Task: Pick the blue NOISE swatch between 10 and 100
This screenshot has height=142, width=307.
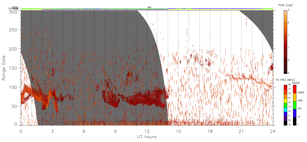Action: 294,113
